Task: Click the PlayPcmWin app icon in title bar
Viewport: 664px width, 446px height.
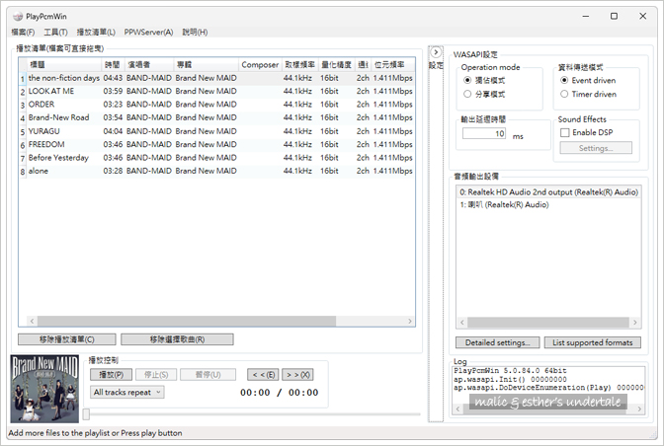Action: pyautogui.click(x=18, y=17)
